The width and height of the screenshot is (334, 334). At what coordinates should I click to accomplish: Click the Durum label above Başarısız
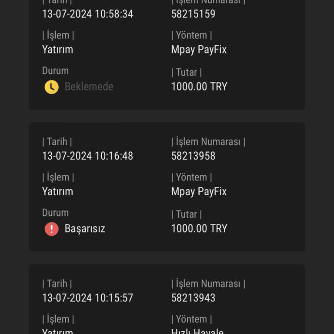click(55, 213)
